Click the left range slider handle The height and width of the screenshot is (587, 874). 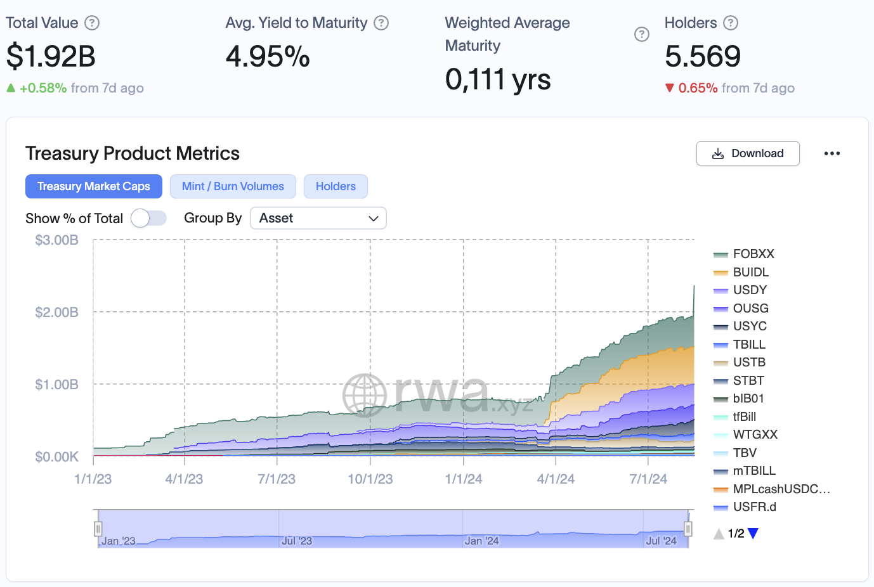click(98, 529)
